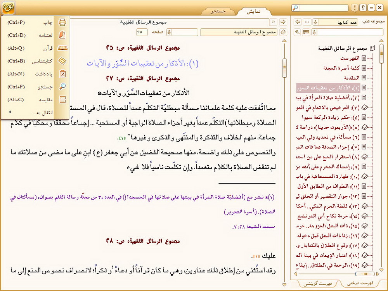Click the book icon of item (١٠) طهارة المستحاضة

(x=364, y=177)
